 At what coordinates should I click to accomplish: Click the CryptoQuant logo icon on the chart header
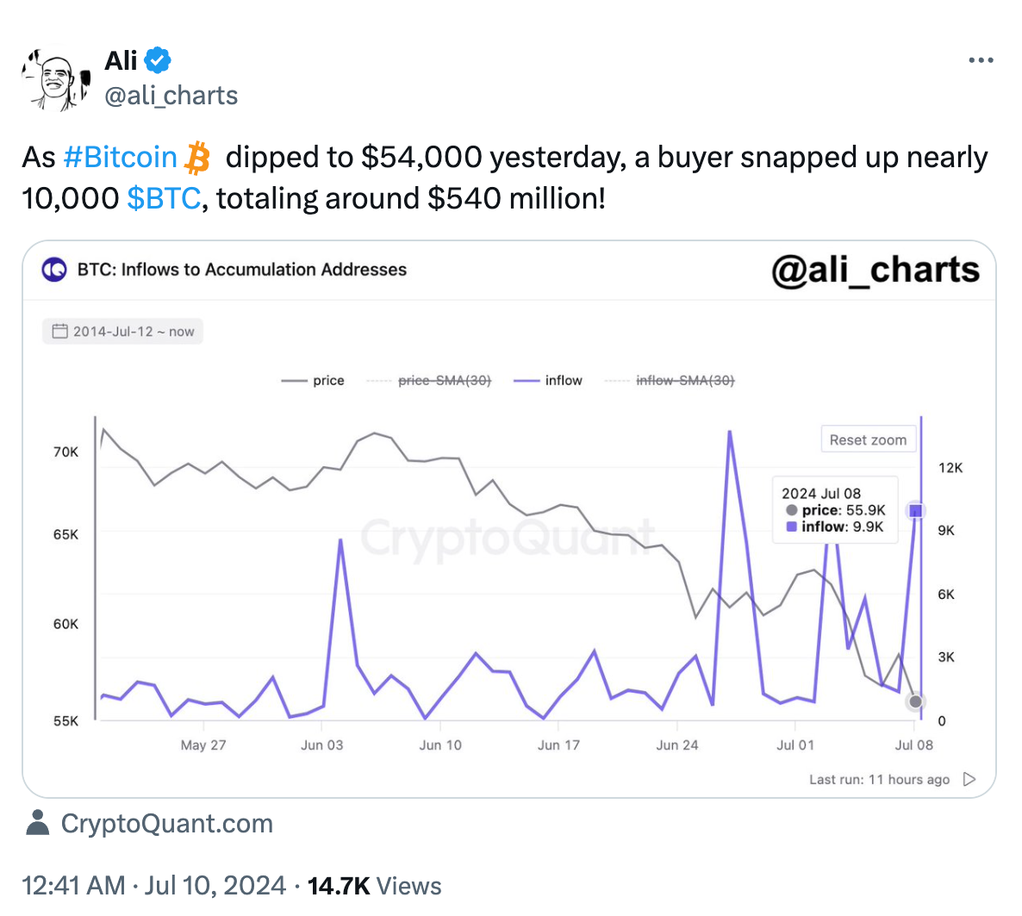tap(53, 269)
